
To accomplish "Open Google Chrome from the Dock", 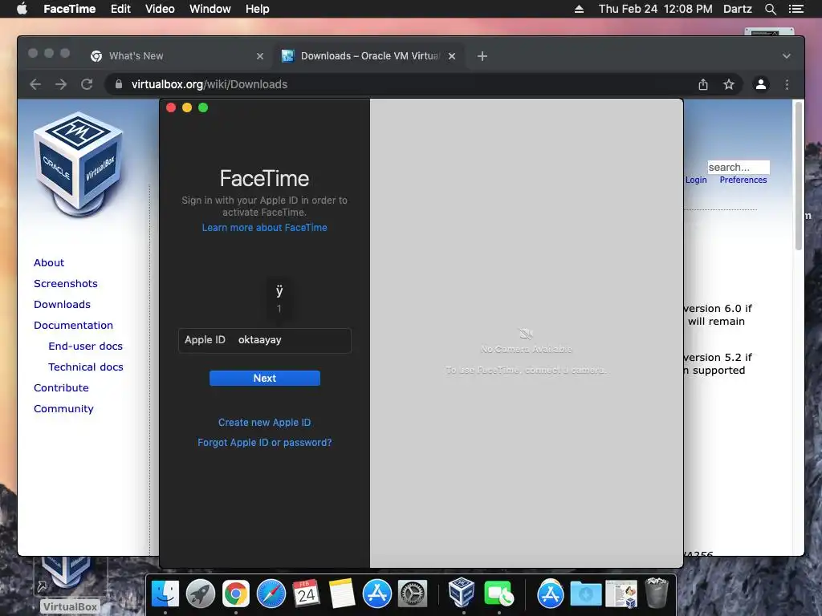I will (235, 594).
